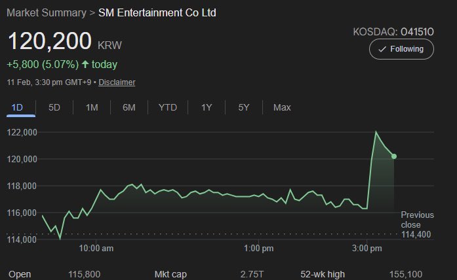The width and height of the screenshot is (457, 280).
Task: Click the 52-wk high label
Action: [x=323, y=274]
